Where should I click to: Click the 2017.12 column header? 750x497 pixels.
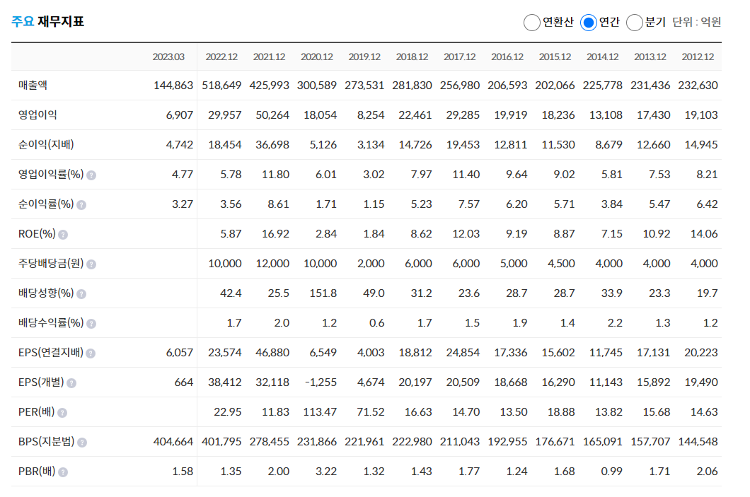460,57
